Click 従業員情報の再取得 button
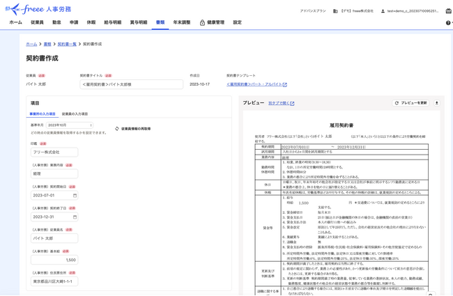 click(x=132, y=129)
